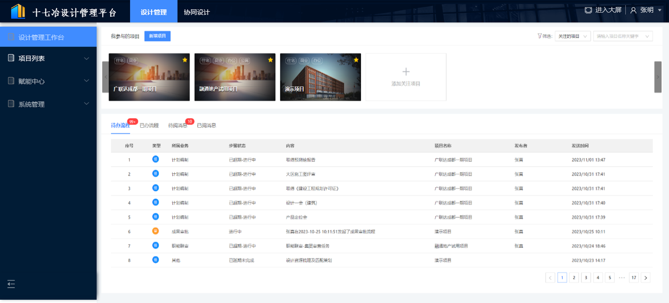The image size is (669, 303).
Task: Click the 进入大屏 screen icon
Action: tap(588, 10)
